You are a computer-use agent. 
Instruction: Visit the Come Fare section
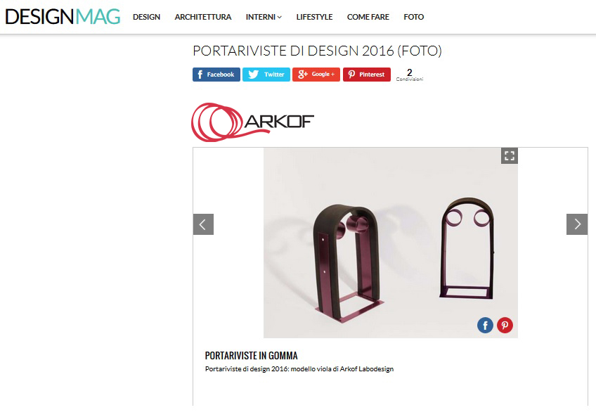(368, 17)
